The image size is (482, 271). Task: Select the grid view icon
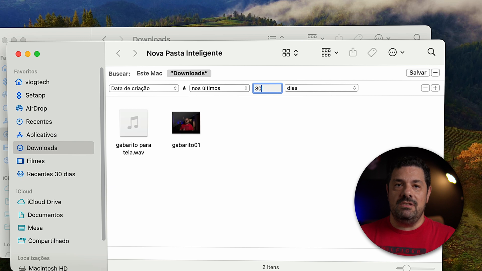coord(285,53)
